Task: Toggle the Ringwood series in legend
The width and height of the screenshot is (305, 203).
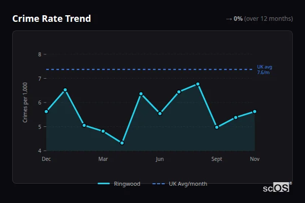Action: tap(119, 184)
